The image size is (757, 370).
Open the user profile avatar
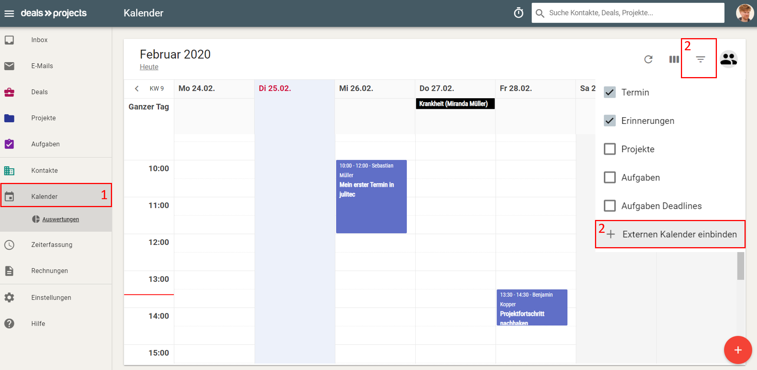point(745,13)
